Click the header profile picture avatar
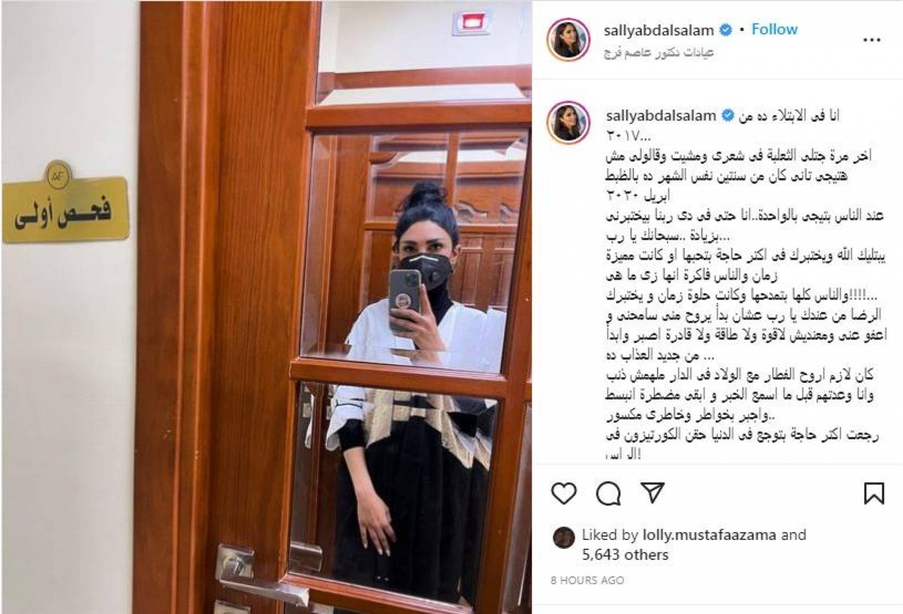Image resolution: width=903 pixels, height=614 pixels. (568, 40)
